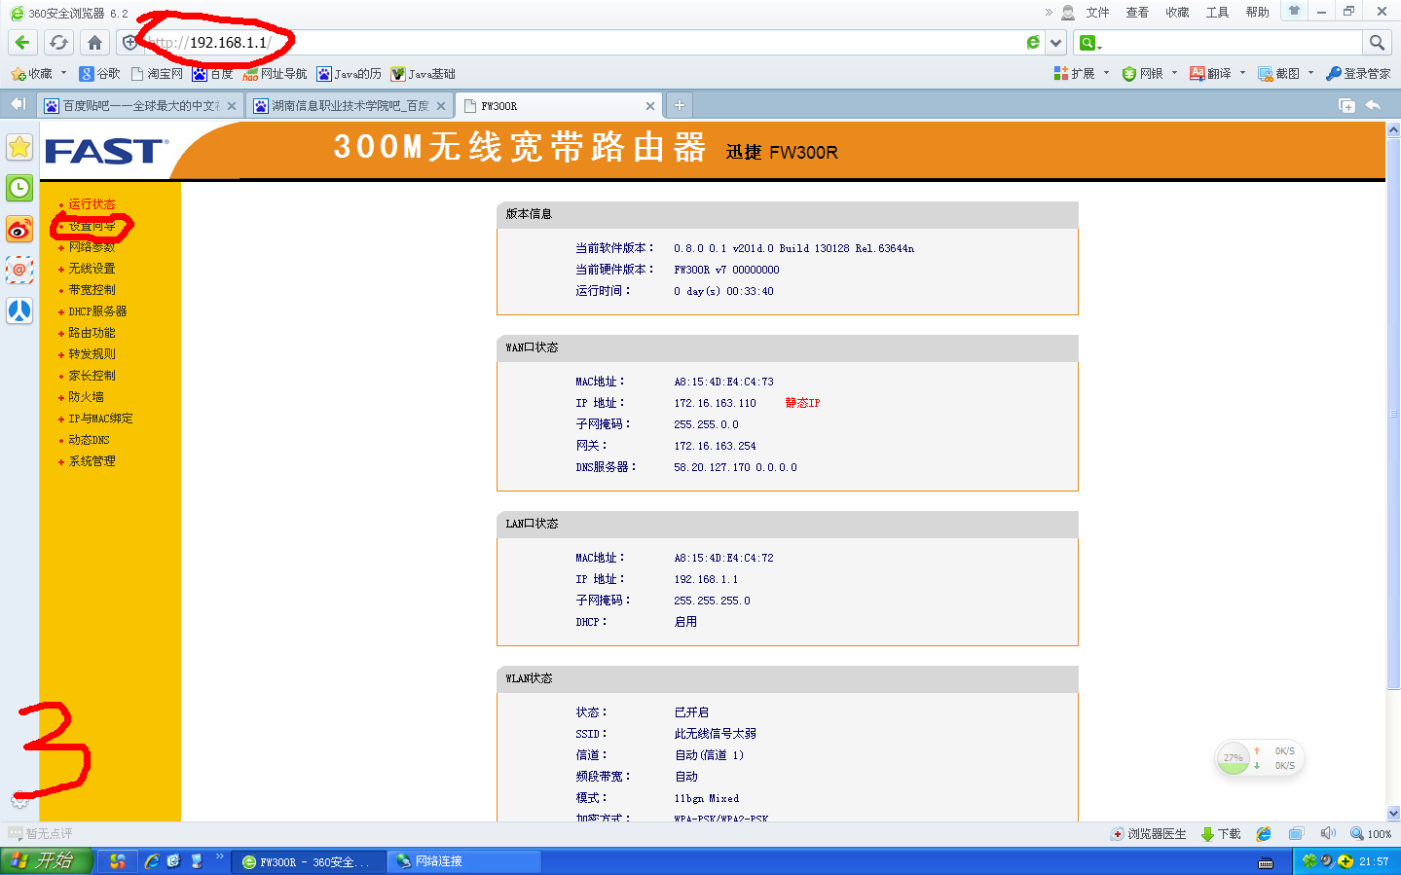
Task: Open the favorites star in the sidebar
Action: 19,147
